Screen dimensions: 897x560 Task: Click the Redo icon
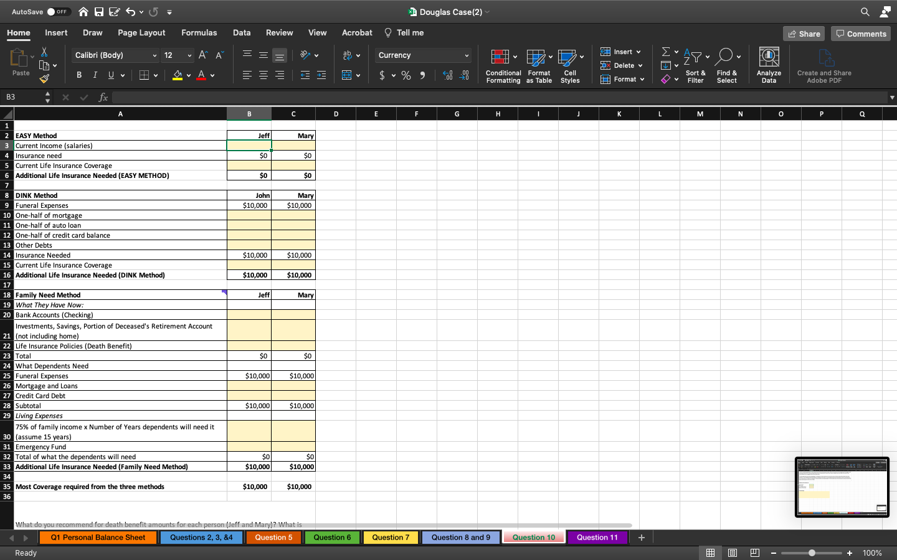click(x=153, y=12)
